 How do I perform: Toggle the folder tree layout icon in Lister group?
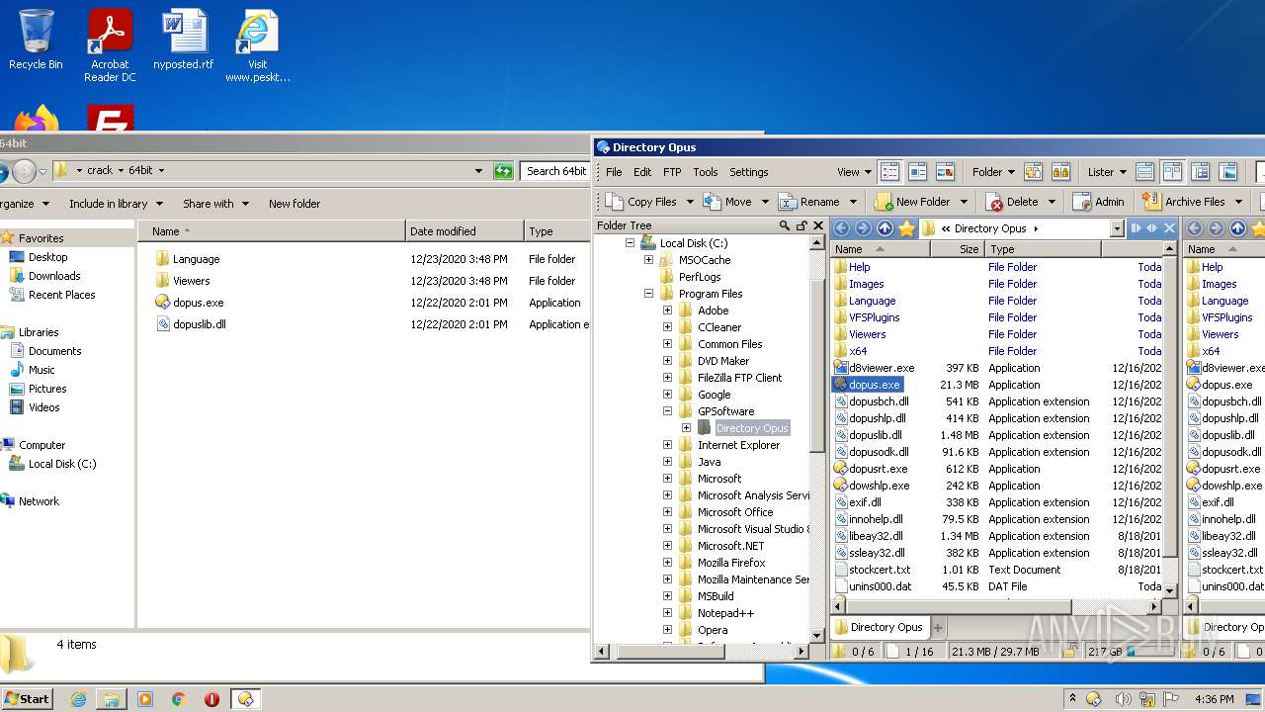pos(1201,172)
